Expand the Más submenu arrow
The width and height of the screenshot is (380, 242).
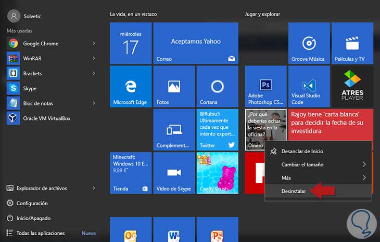[364, 178]
